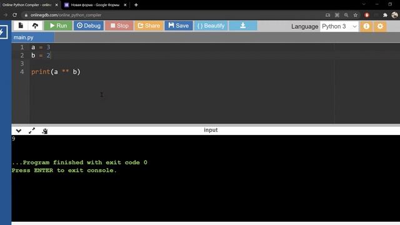Click the 'a = 3' code line
Screen dimensions: 400x225
pyautogui.click(x=41, y=47)
